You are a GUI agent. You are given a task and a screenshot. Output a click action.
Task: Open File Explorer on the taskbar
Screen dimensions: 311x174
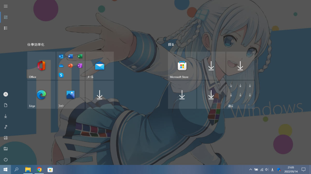(x=28, y=169)
